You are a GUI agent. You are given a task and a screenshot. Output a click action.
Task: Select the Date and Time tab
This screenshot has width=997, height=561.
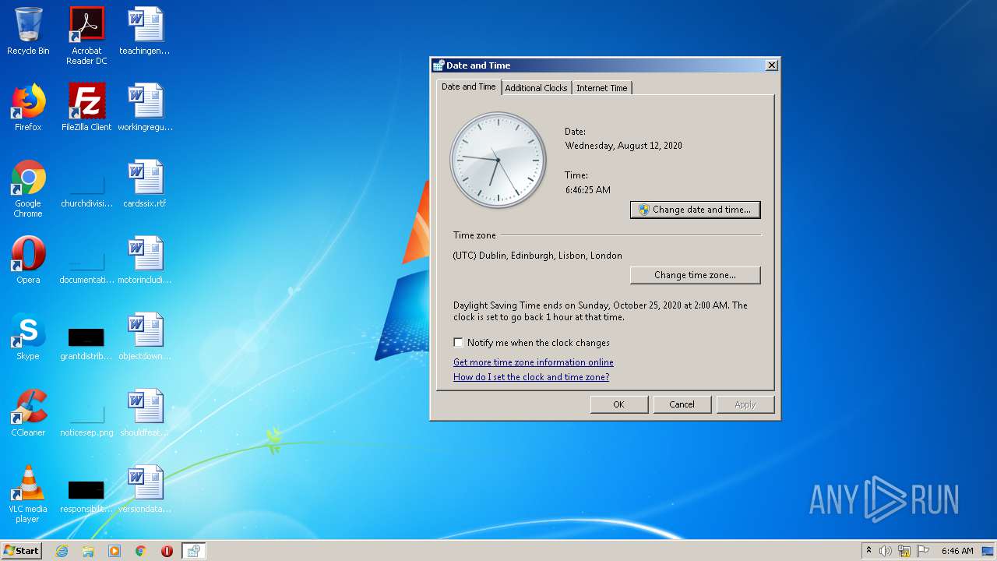(x=468, y=86)
